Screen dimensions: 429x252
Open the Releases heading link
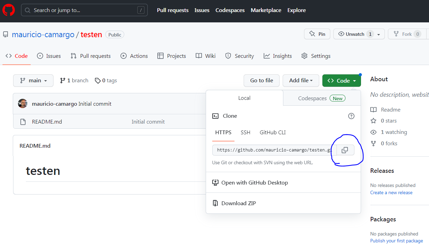(x=382, y=171)
